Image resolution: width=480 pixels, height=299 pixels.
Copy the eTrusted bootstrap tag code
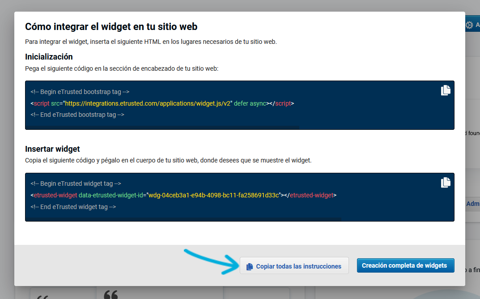446,90
